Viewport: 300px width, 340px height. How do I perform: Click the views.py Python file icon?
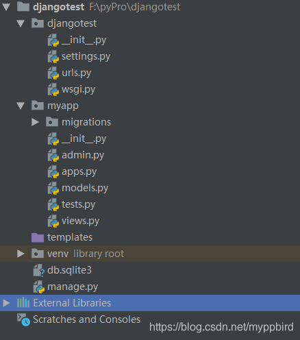[x=53, y=221]
